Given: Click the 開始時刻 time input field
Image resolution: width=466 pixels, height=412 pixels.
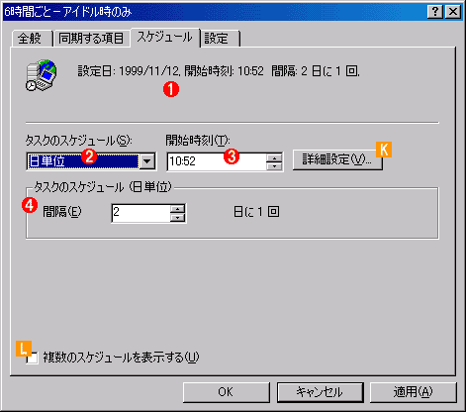Looking at the screenshot, I should (217, 161).
